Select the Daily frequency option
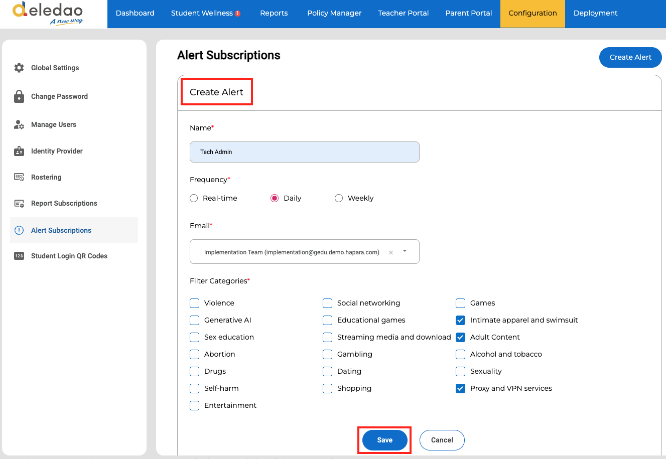The height and width of the screenshot is (459, 666). pos(275,198)
